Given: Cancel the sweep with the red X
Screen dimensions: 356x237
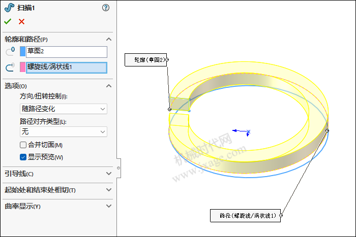Looking at the screenshot, I should pyautogui.click(x=21, y=21).
